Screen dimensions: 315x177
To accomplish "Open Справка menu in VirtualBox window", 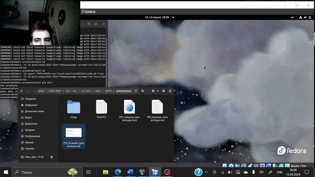I will click(89, 12).
